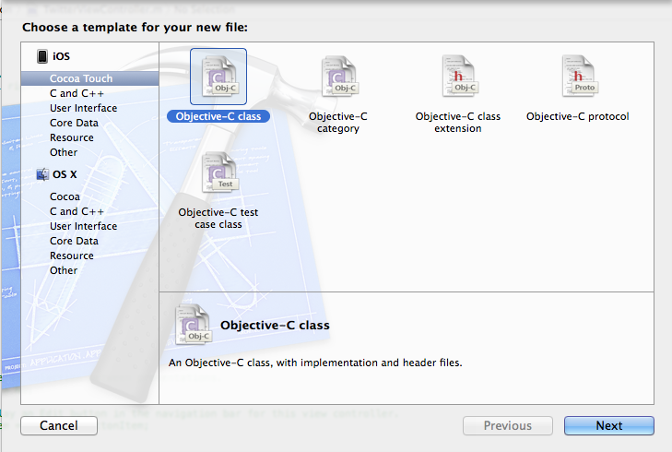Click the iOS device icon in sidebar
This screenshot has height=452, width=672.
click(x=42, y=56)
